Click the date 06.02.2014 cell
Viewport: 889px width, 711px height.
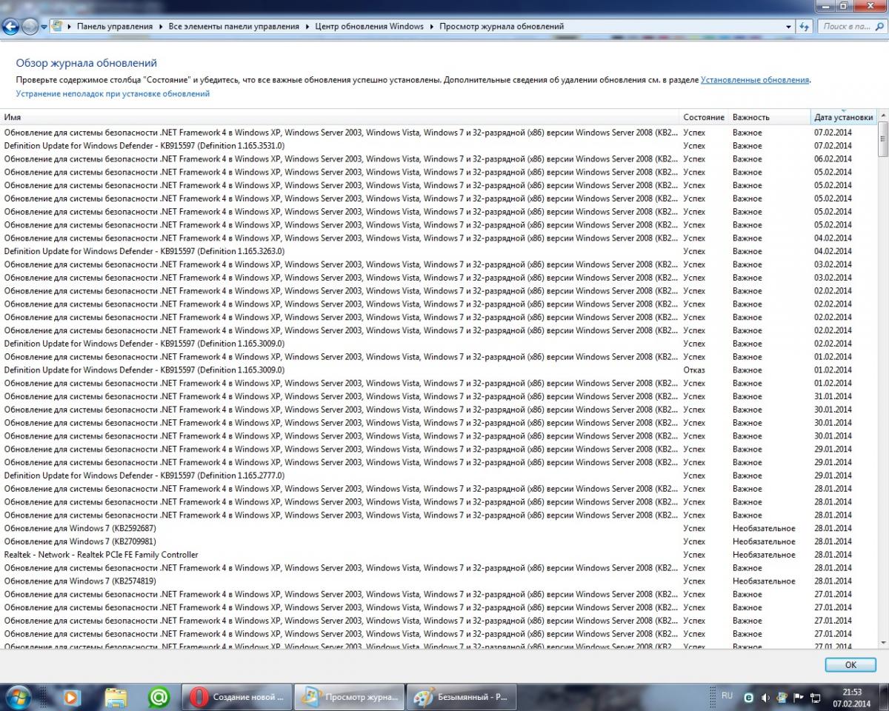click(833, 159)
